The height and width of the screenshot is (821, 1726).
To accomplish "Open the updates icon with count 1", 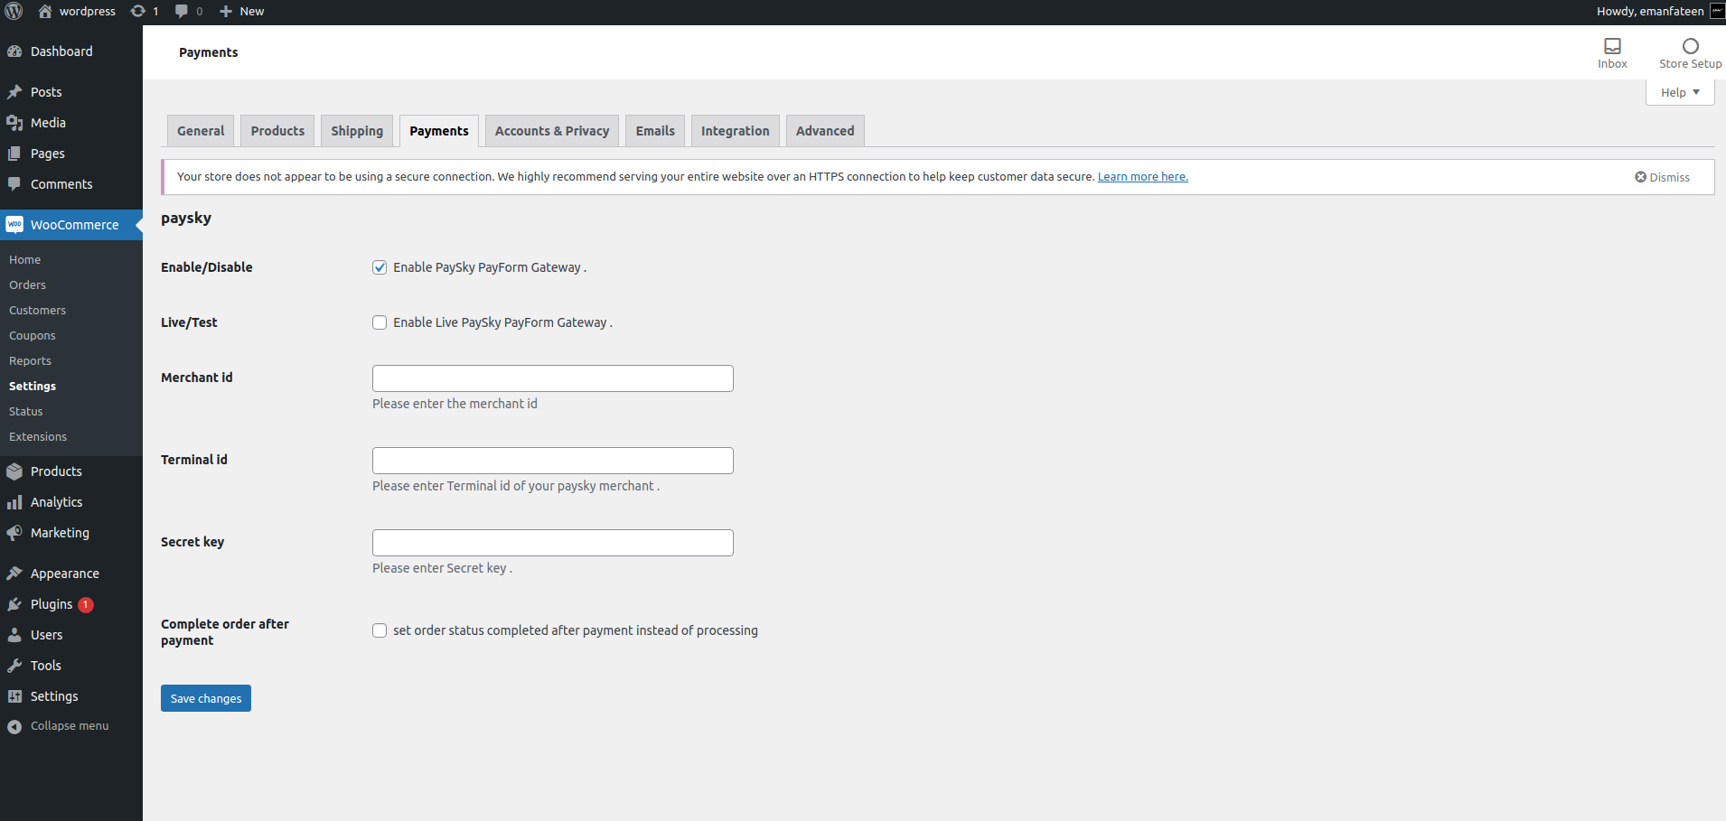I will pos(137,11).
